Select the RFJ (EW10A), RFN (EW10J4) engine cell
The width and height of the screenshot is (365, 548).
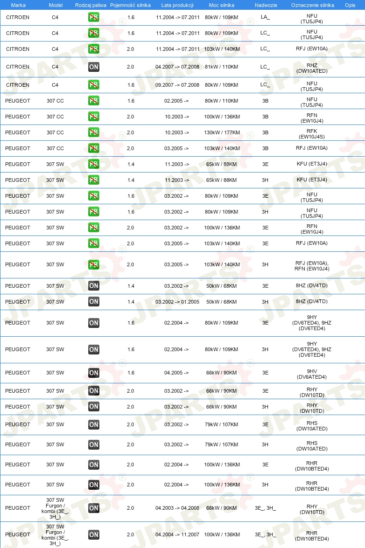(312, 266)
